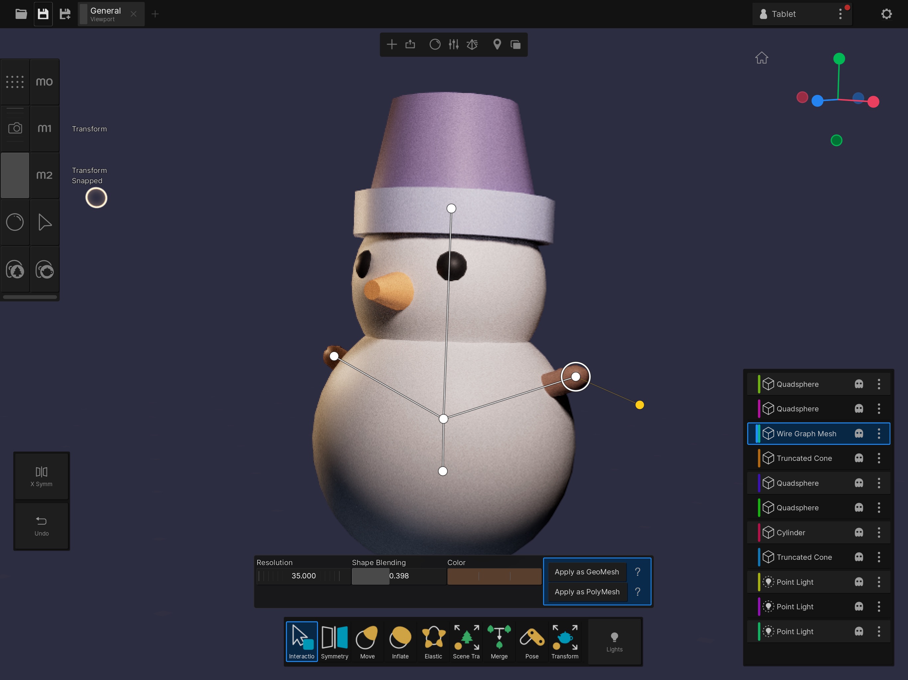Open options menu for first Point Light
The image size is (908, 680).
point(879,582)
